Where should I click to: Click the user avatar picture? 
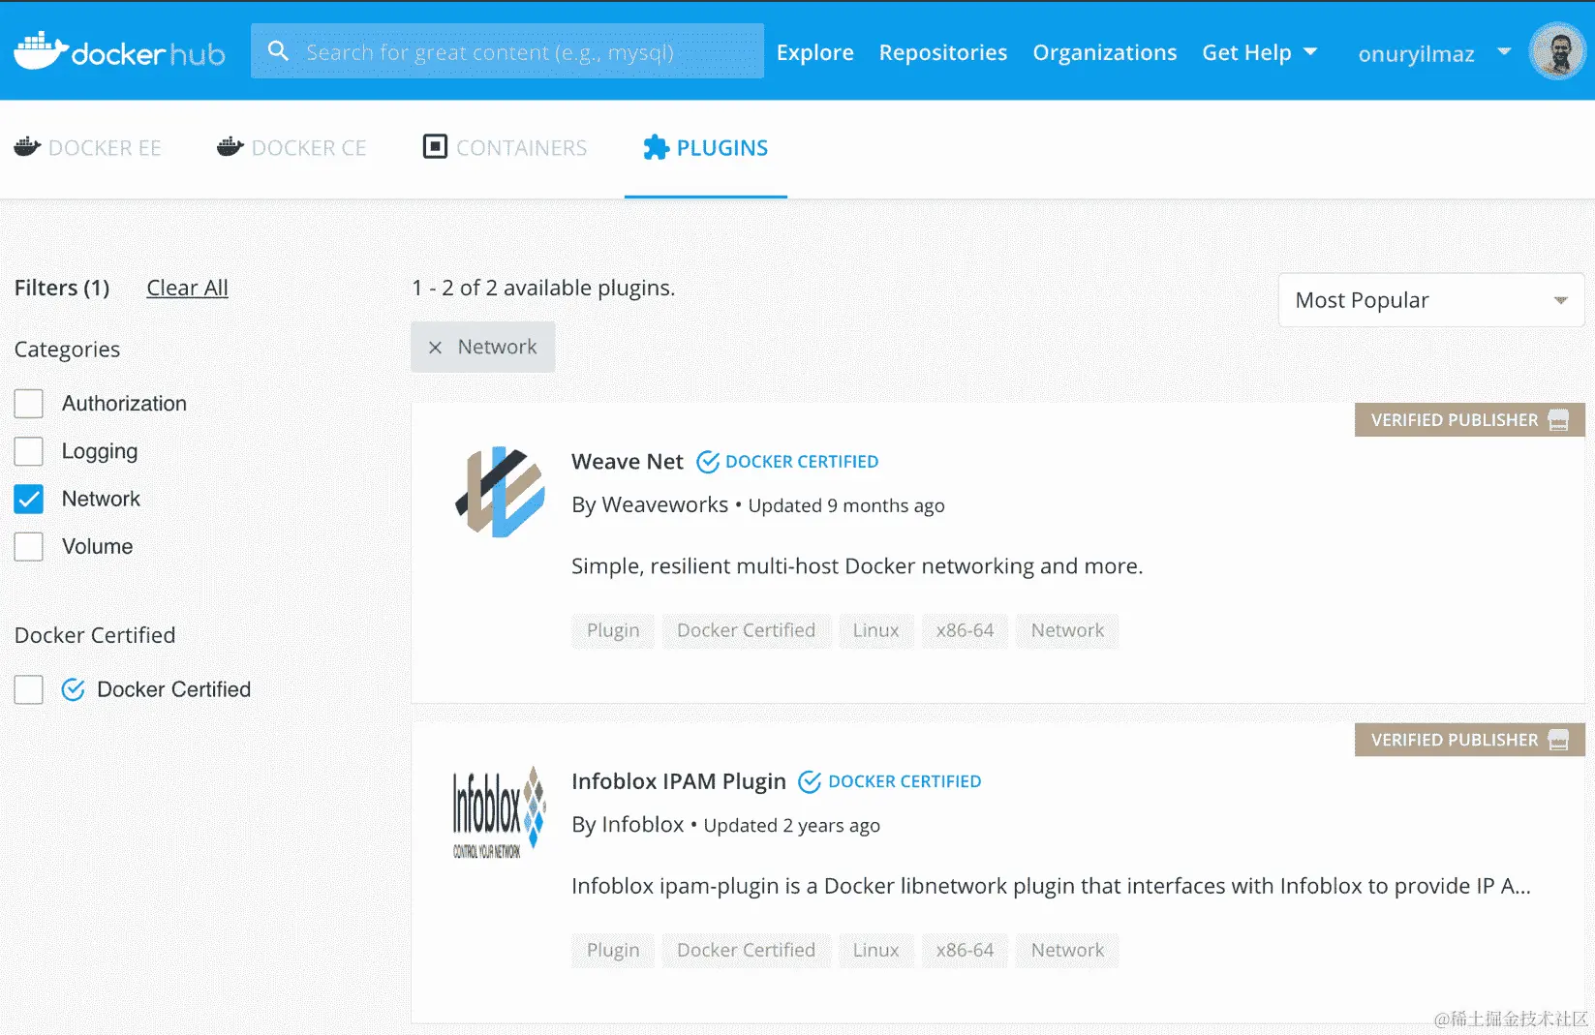1557,51
